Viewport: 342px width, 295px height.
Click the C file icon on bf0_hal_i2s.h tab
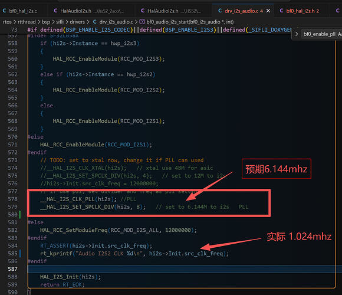point(282,11)
